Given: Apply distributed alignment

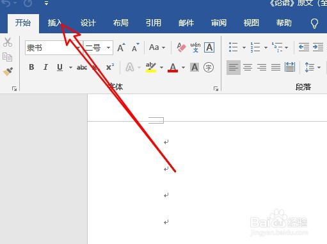Looking at the screenshot, I should pos(290,67).
